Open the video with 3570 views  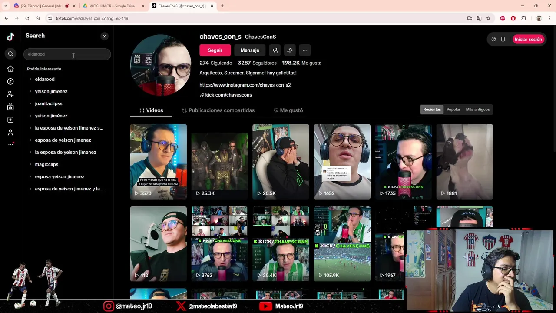(158, 162)
